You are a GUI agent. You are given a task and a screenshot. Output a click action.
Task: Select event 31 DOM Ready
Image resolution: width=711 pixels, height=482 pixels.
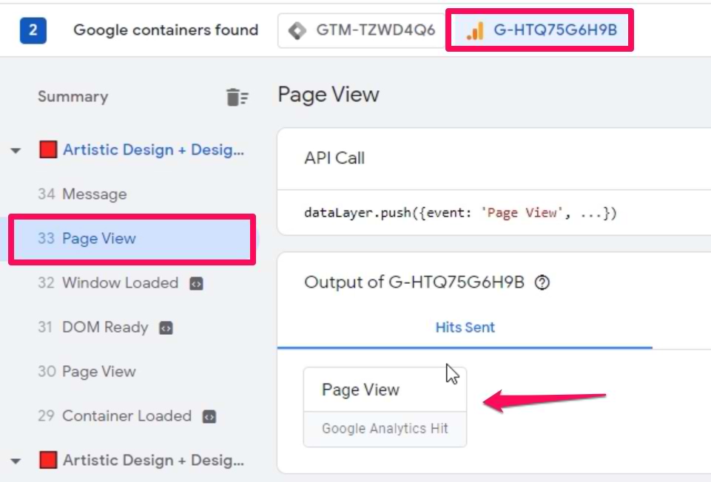point(93,327)
